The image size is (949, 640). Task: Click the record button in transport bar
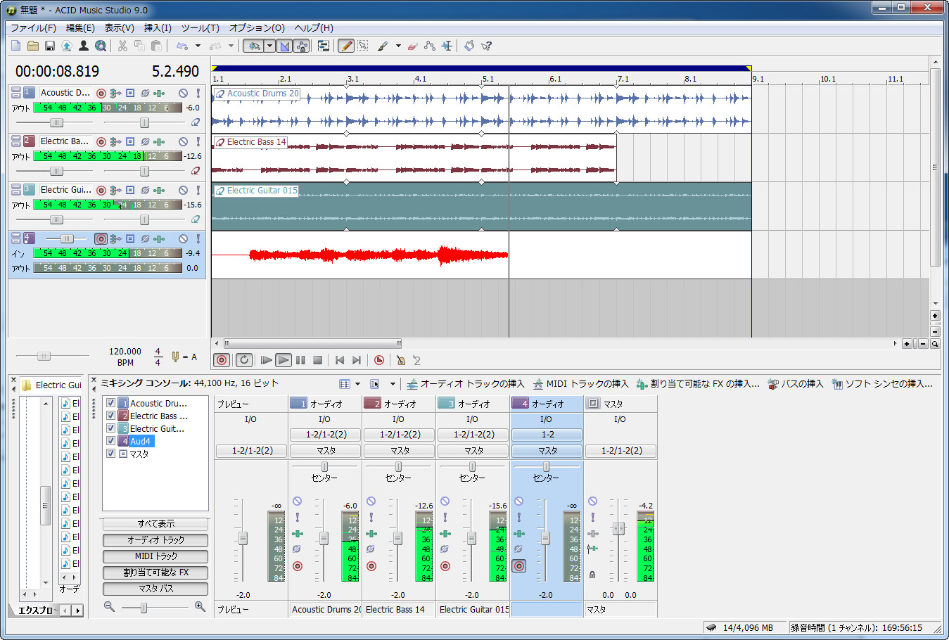click(222, 360)
